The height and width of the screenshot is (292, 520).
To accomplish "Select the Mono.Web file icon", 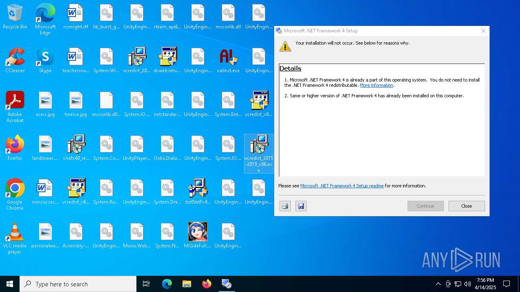I will pos(136,236).
